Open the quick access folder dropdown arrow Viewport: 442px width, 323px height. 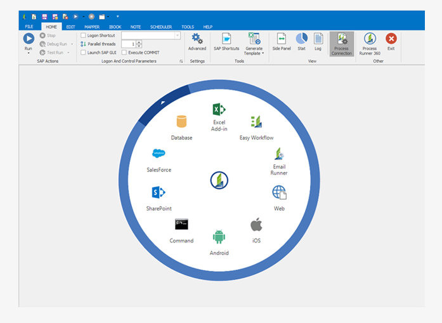point(108,16)
